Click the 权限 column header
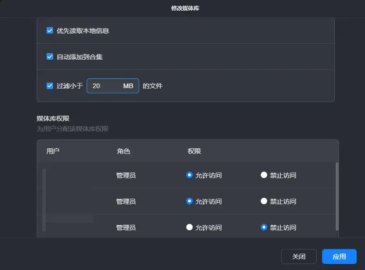 click(194, 151)
